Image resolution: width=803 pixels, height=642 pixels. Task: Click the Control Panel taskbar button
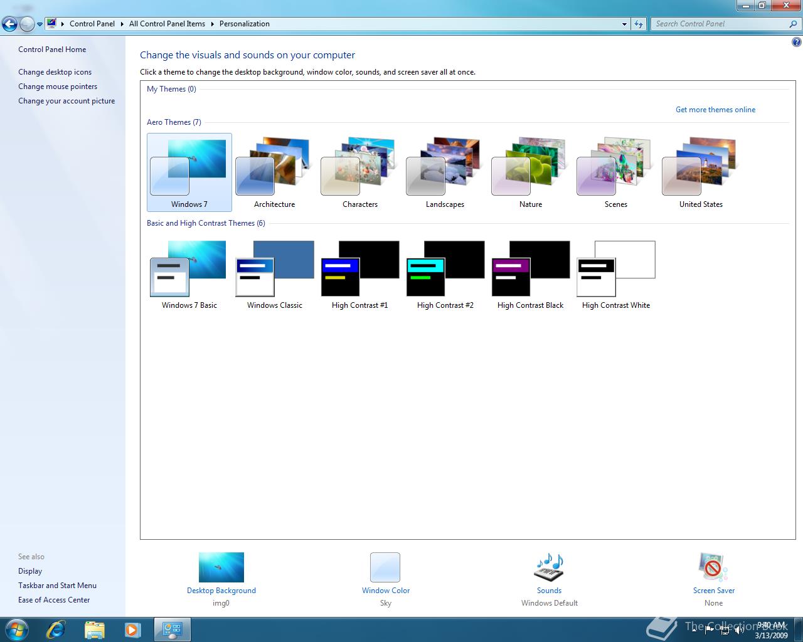click(x=172, y=629)
